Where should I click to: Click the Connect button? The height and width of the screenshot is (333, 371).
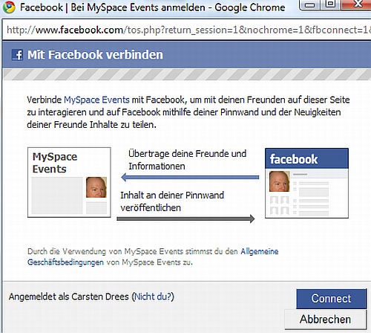coord(331,299)
